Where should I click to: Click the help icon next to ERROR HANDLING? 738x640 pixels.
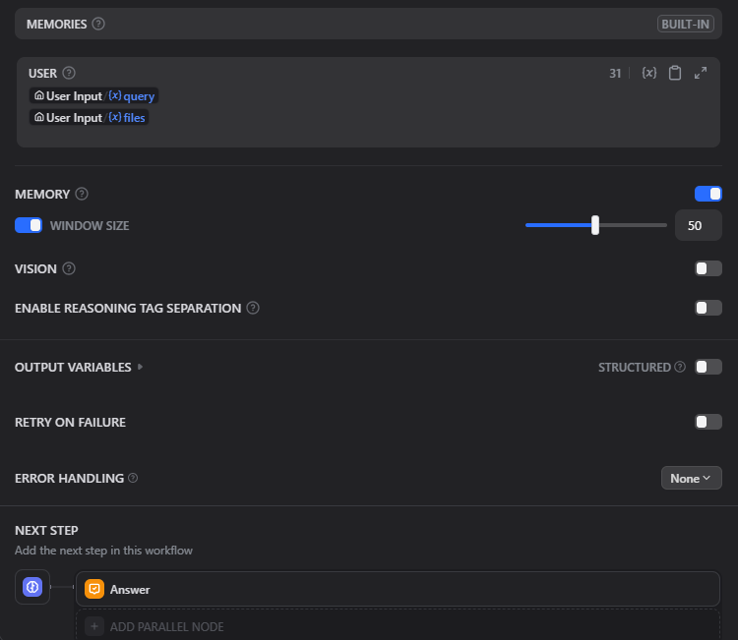133,479
